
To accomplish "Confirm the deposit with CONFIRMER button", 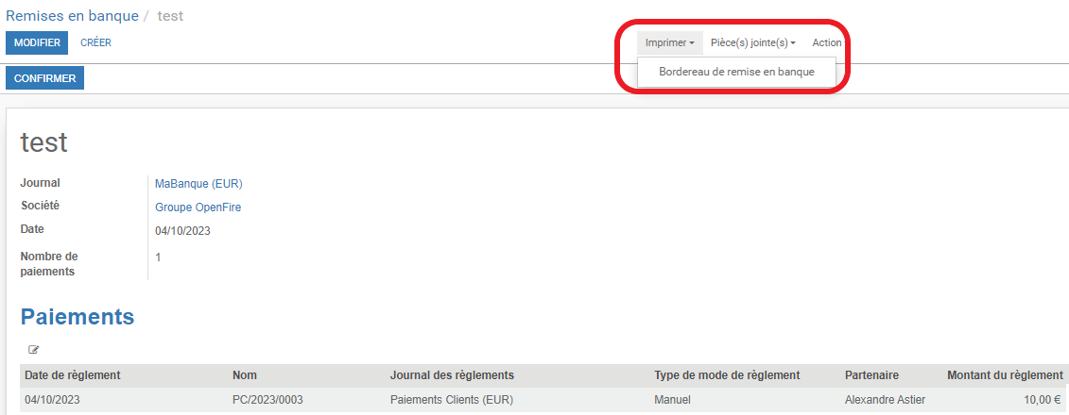I will 45,78.
